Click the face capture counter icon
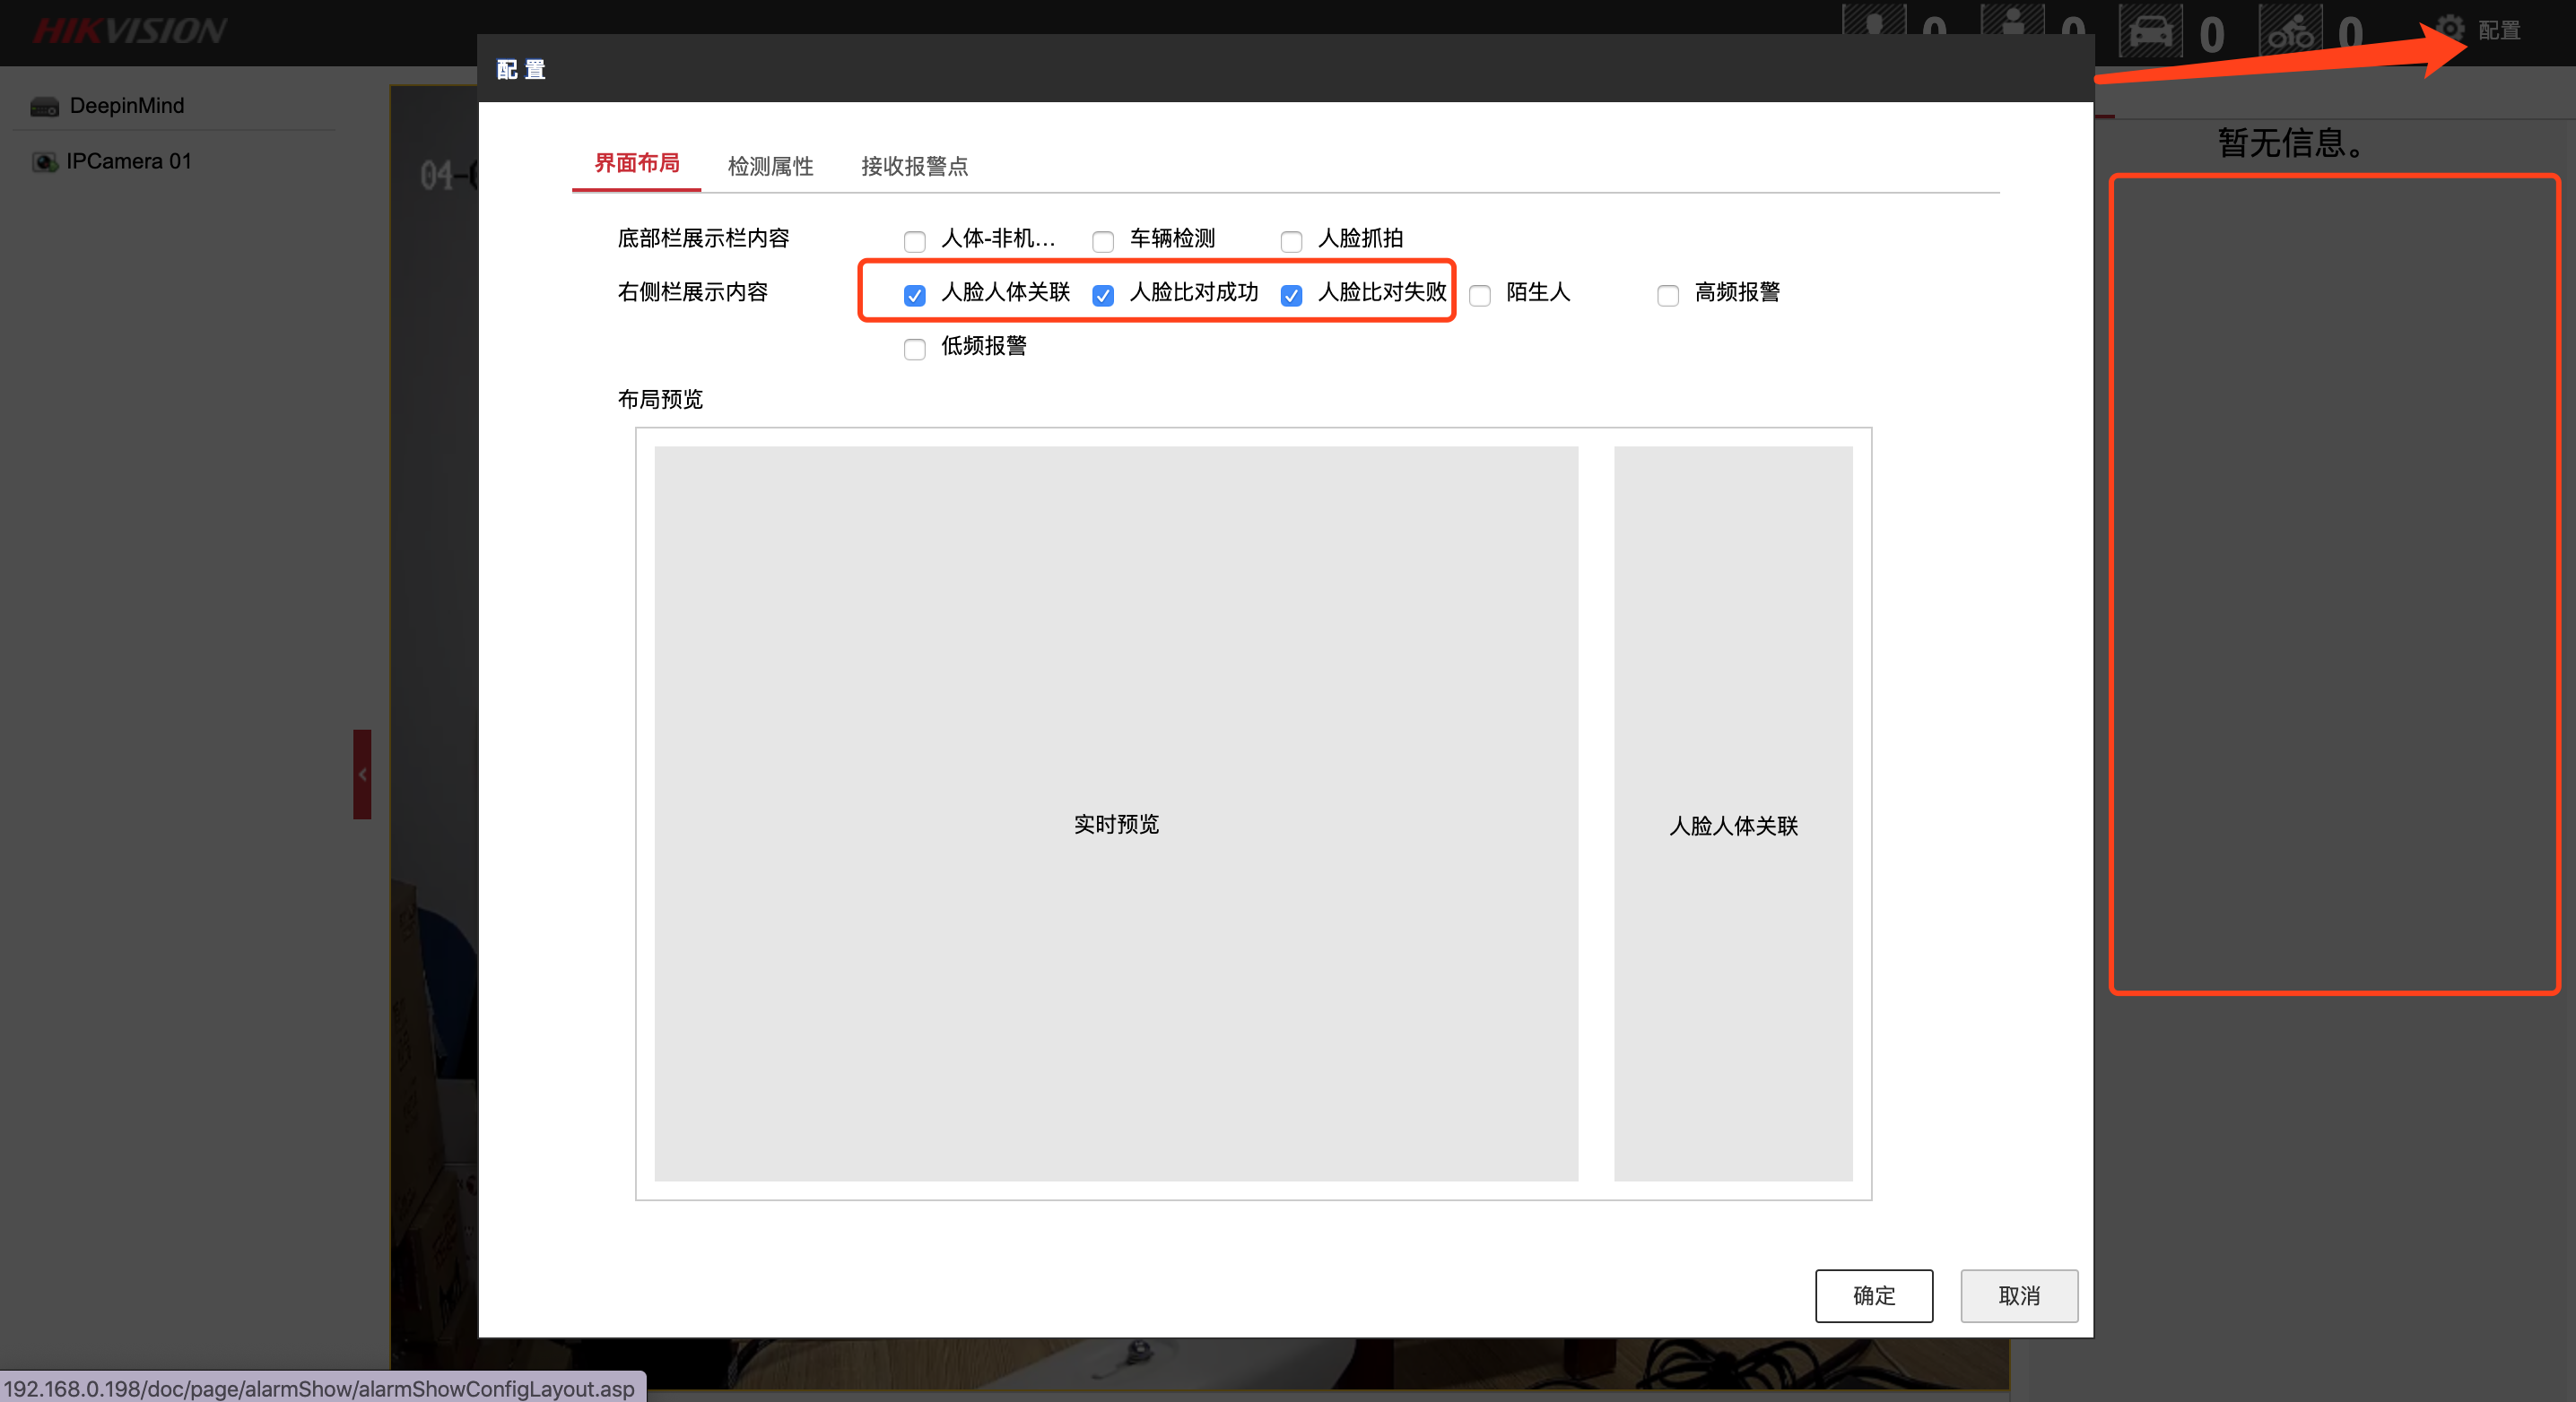The height and width of the screenshot is (1402, 2576). [1873, 22]
